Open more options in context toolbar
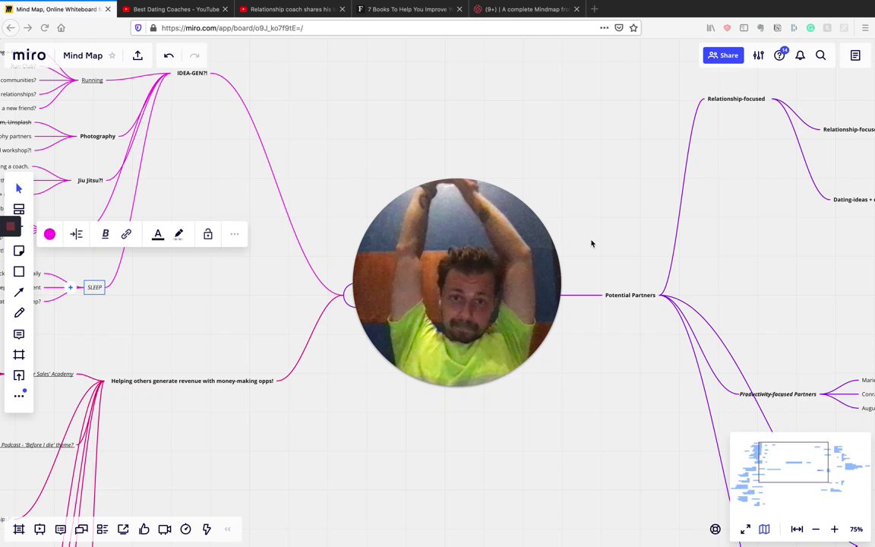Viewport: 875px width, 547px height. (x=235, y=234)
